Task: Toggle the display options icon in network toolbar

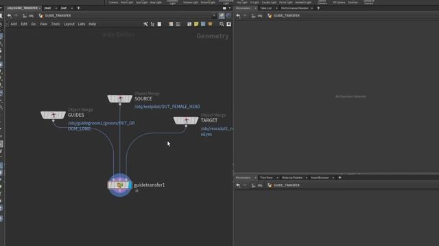Action: (x=228, y=25)
